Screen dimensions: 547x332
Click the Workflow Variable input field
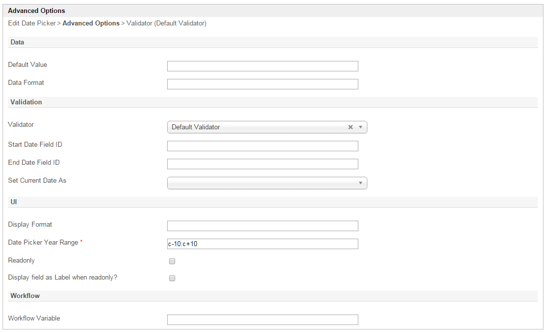pyautogui.click(x=262, y=320)
